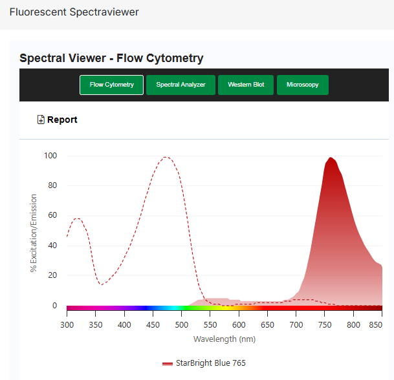Click the small excitation peak near 320 nm

(78, 218)
